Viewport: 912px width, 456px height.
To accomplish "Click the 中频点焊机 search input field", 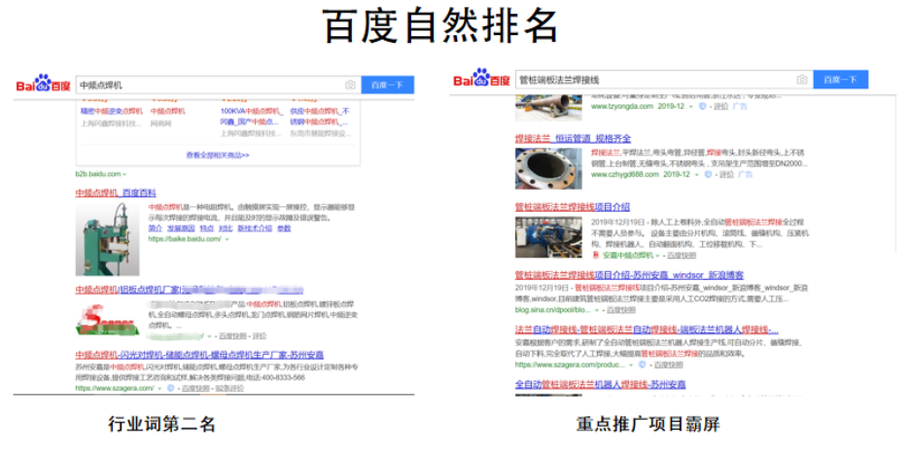I will 218,85.
